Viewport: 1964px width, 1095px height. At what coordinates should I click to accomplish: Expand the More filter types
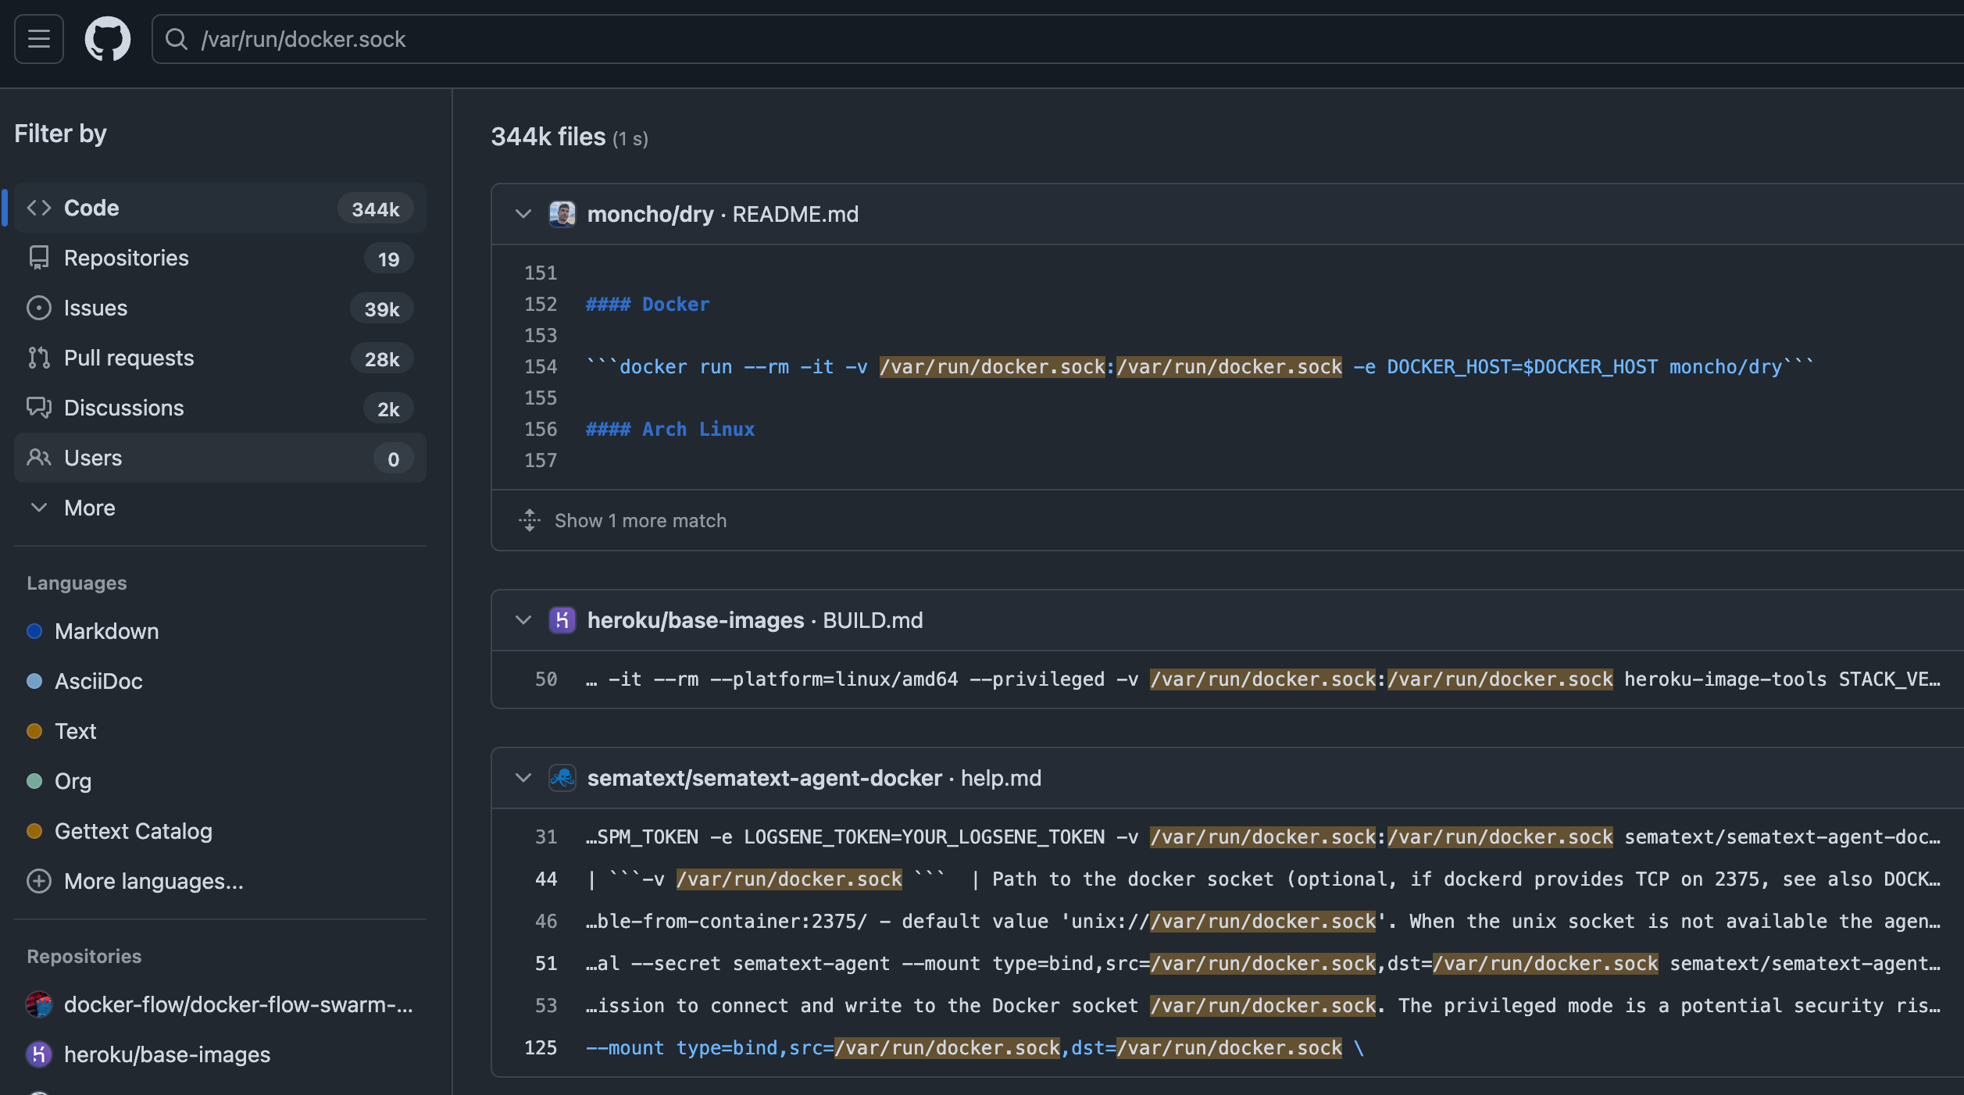click(x=220, y=508)
